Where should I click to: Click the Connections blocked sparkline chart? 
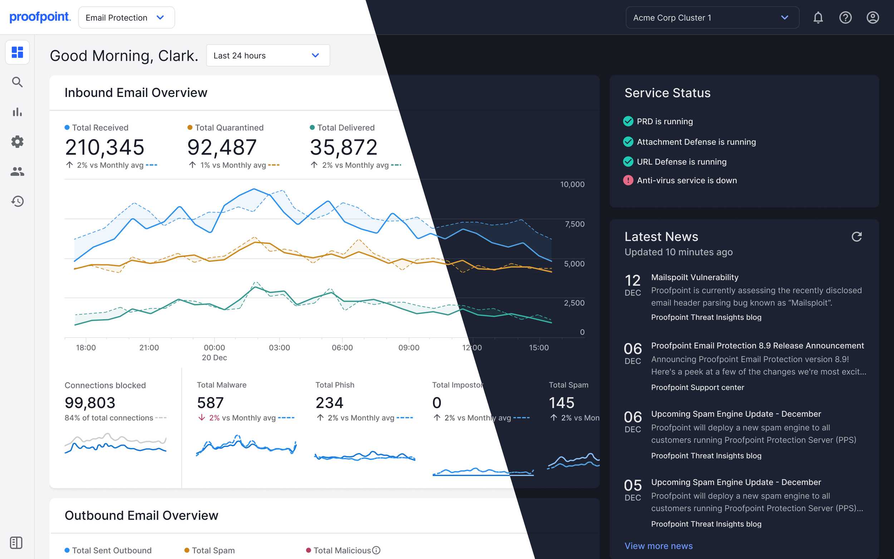tap(115, 443)
